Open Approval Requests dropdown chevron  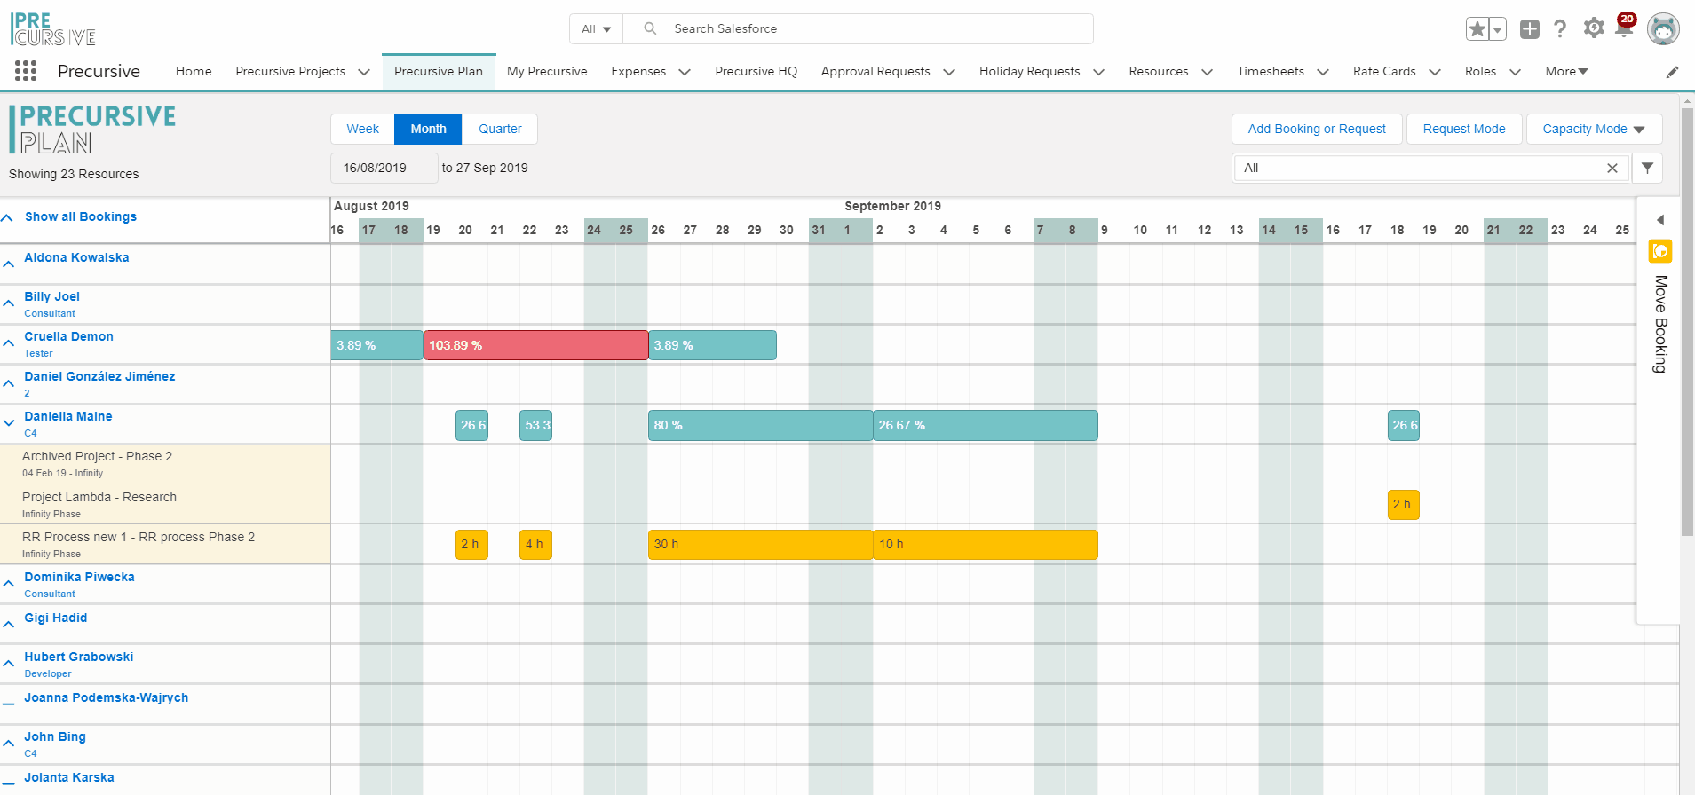pyautogui.click(x=949, y=72)
